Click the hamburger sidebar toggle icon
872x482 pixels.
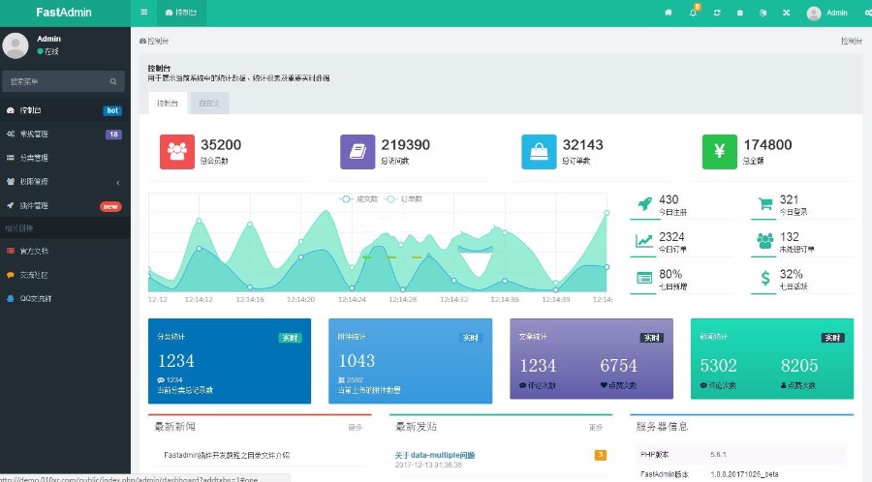tap(144, 13)
